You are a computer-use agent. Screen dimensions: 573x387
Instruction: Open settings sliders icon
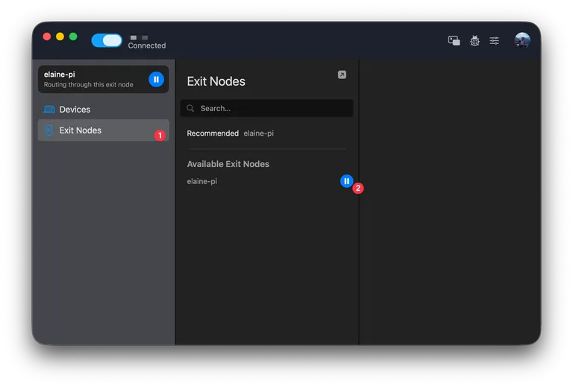[x=495, y=40]
